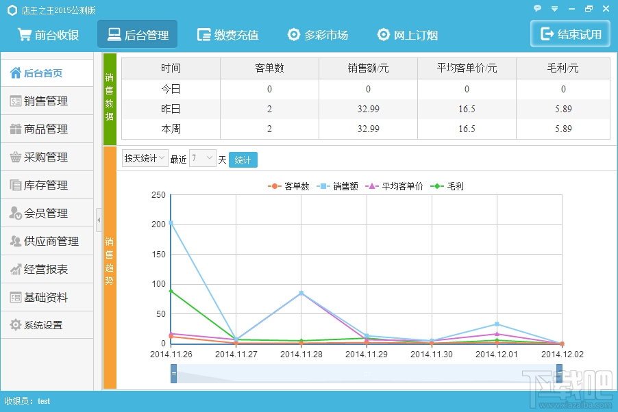The height and width of the screenshot is (412, 618).
Task: Open the 前台收银 cashier tab
Action: [48, 35]
